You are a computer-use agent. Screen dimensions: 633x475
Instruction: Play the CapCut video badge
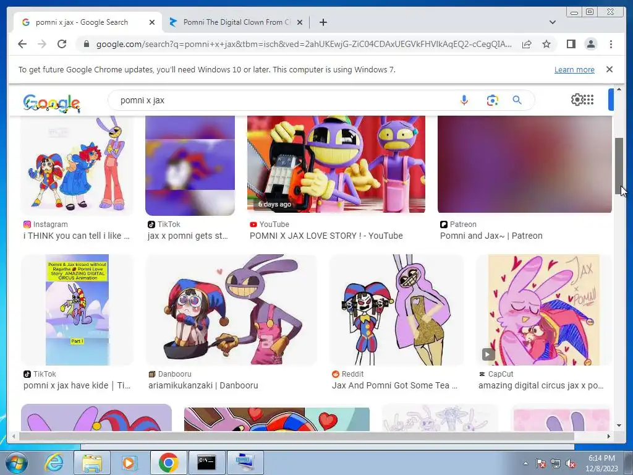pyautogui.click(x=488, y=354)
